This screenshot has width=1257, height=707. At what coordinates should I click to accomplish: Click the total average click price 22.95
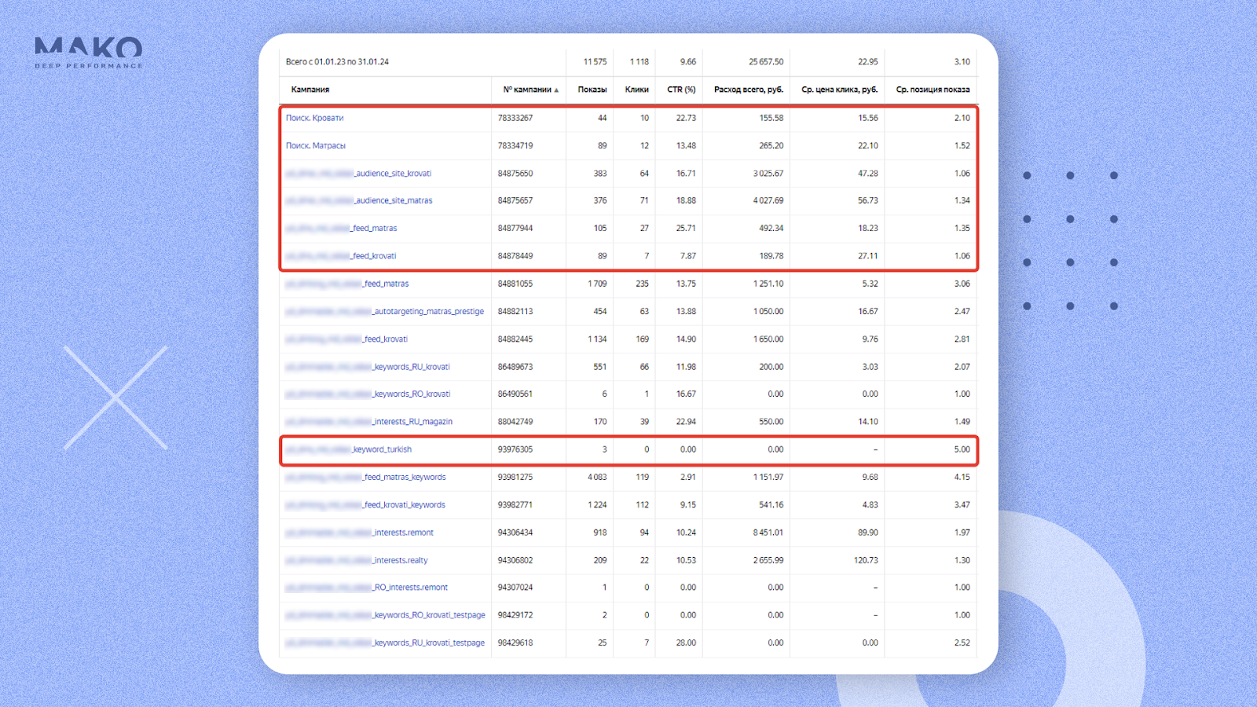[x=868, y=61]
